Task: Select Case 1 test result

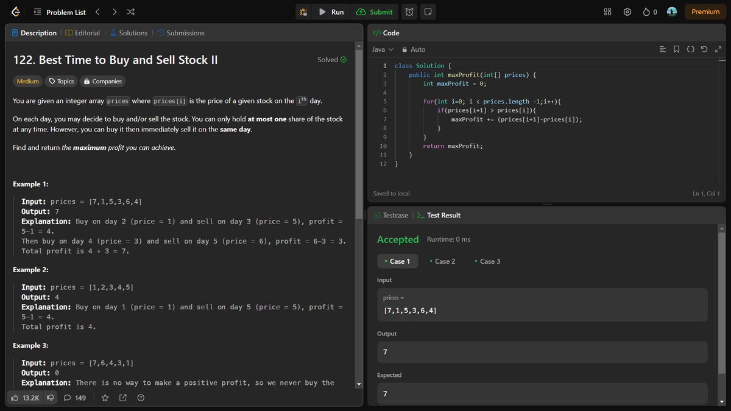Action: (x=397, y=261)
